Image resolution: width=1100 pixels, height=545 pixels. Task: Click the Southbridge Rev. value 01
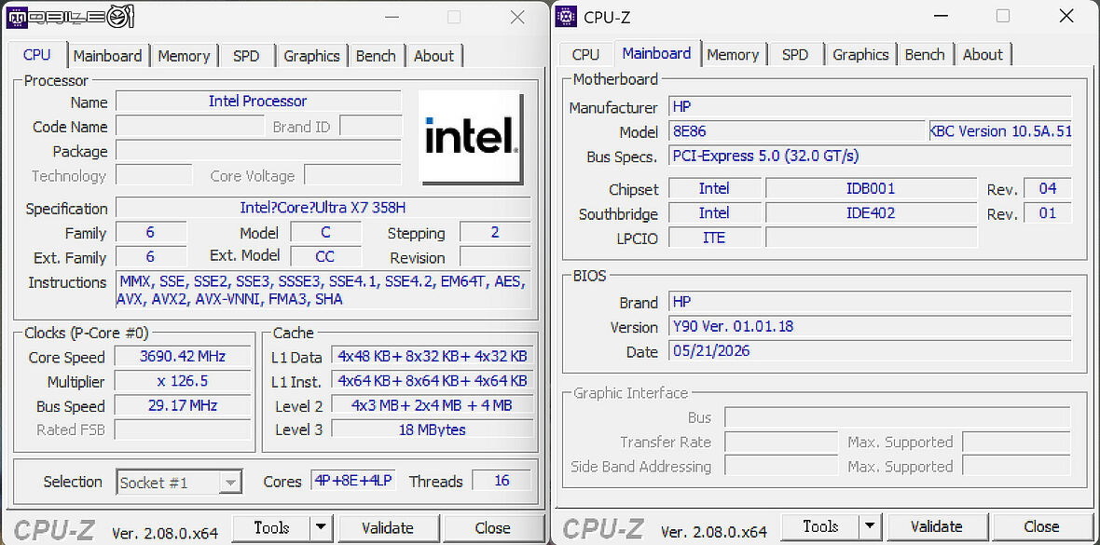(x=1048, y=212)
